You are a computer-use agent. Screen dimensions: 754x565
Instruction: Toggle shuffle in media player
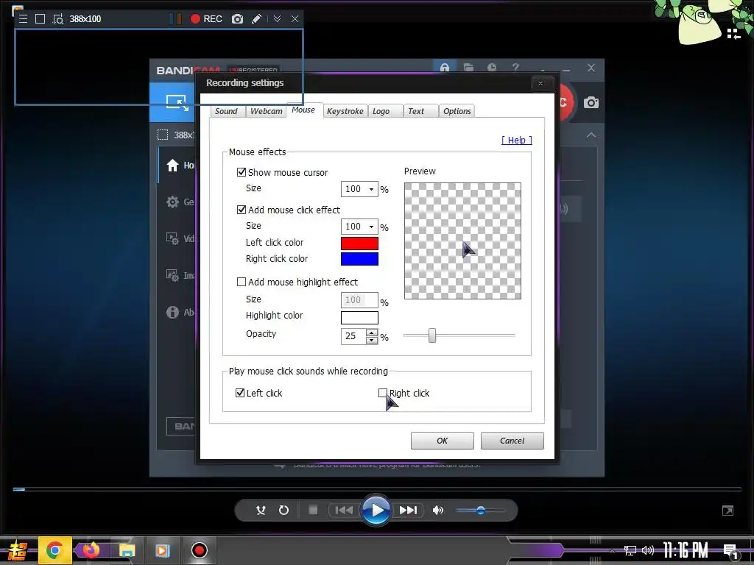(261, 511)
